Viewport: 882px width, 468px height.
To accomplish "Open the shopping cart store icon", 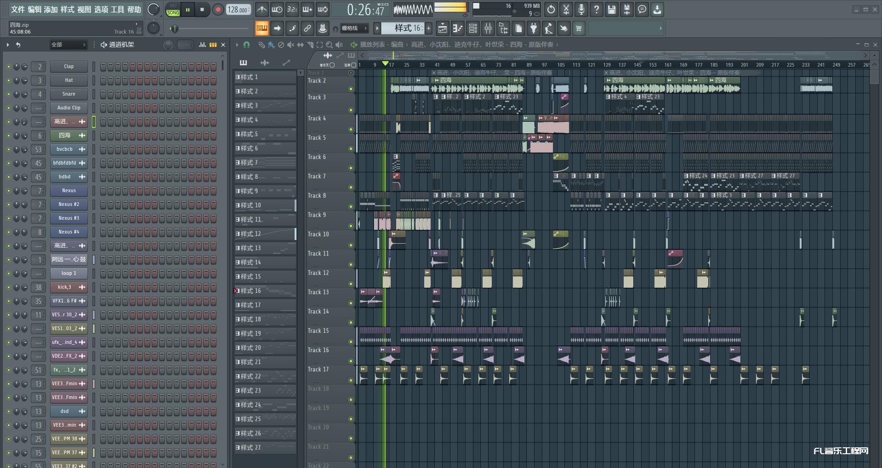I will [579, 29].
